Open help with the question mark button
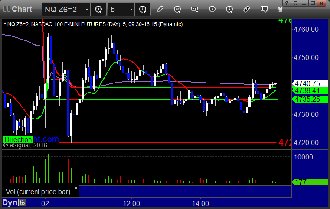The width and height of the screenshot is (330, 209). [287, 3]
